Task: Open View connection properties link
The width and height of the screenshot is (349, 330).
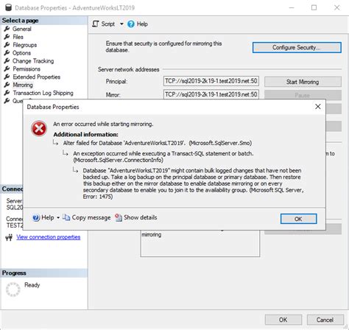Action: pos(49,237)
